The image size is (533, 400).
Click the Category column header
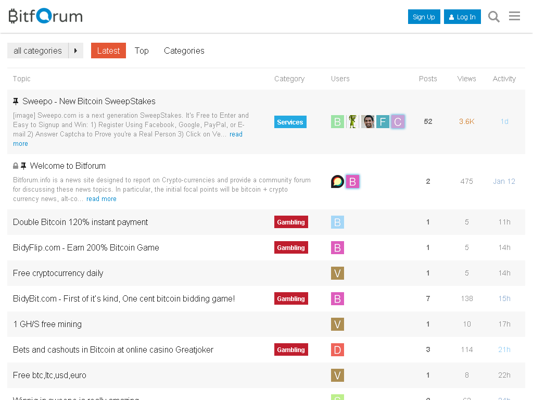click(289, 79)
